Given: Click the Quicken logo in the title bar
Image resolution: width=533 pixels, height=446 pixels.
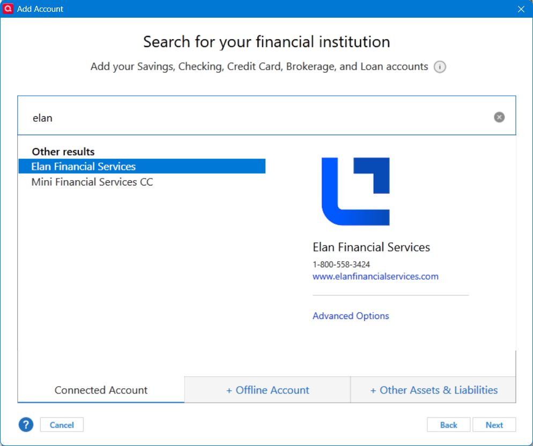Looking at the screenshot, I should (x=8, y=9).
